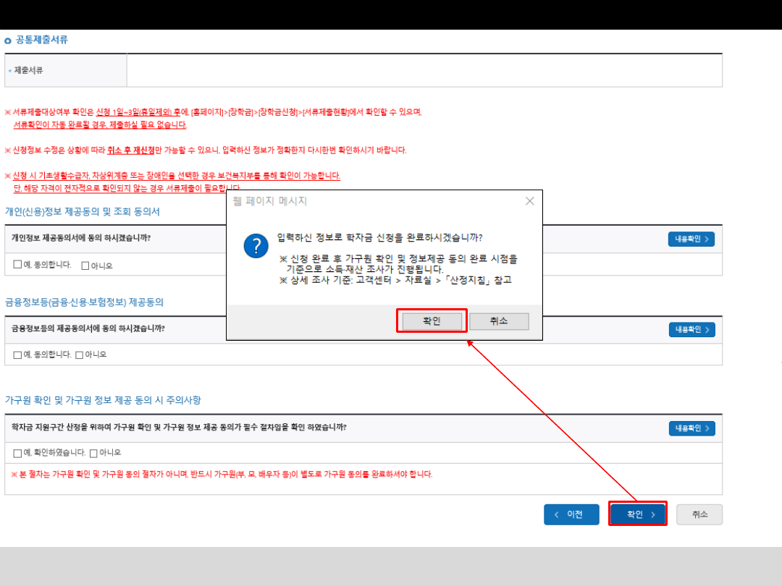Screen dimensions: 782x586
Task: Go back with the 이전 button
Action: coord(571,514)
